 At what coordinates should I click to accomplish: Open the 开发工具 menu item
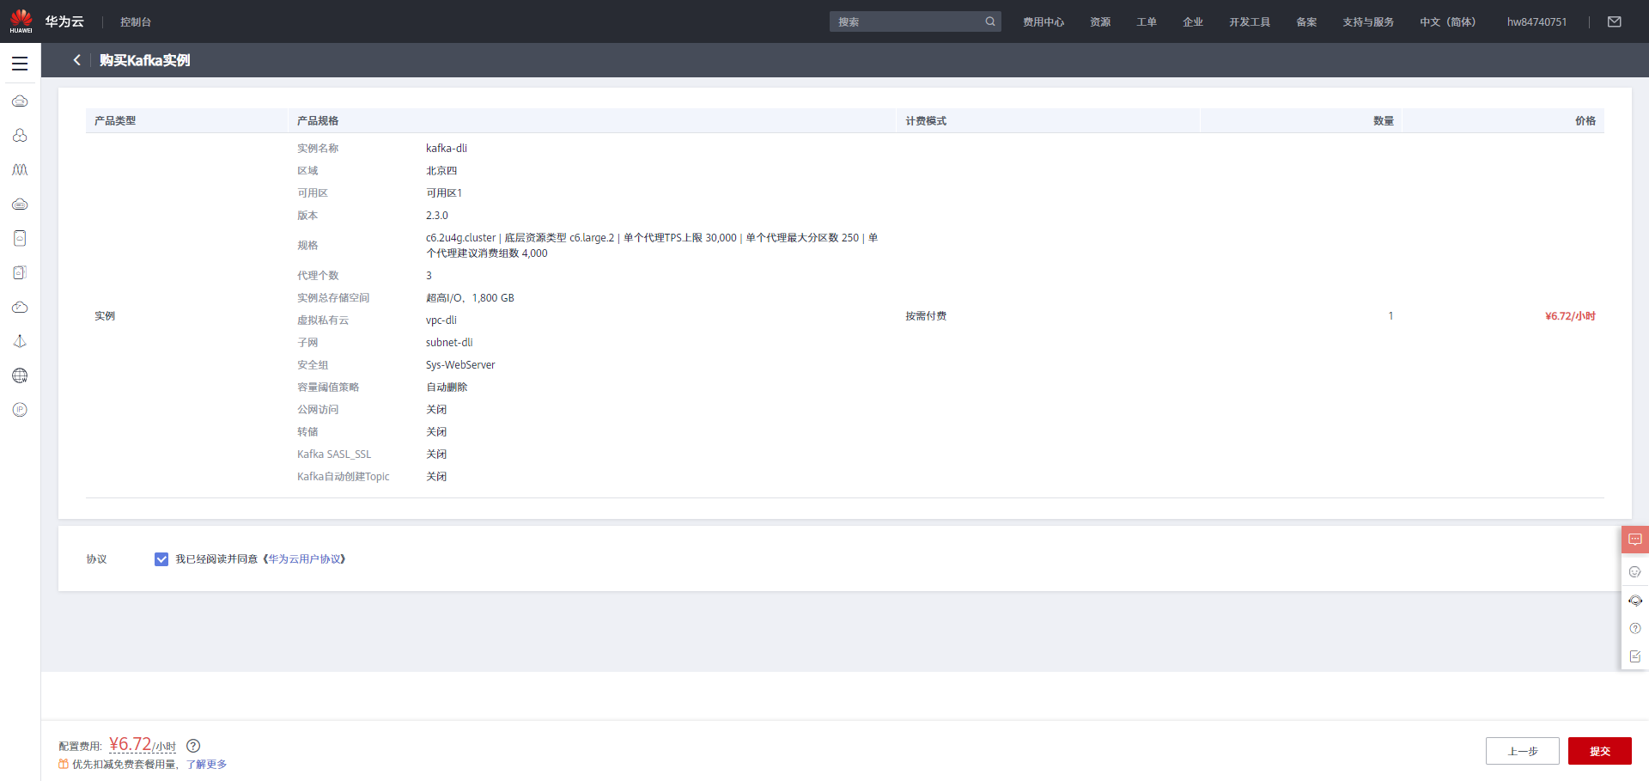[x=1250, y=22]
